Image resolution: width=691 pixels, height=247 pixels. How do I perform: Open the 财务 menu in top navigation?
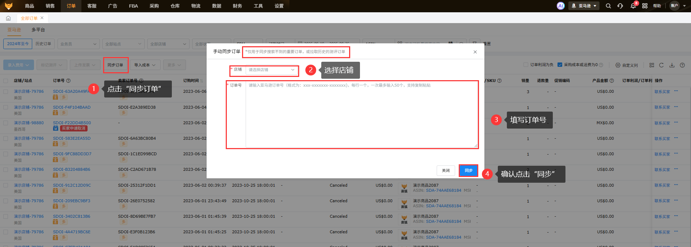pyautogui.click(x=237, y=6)
